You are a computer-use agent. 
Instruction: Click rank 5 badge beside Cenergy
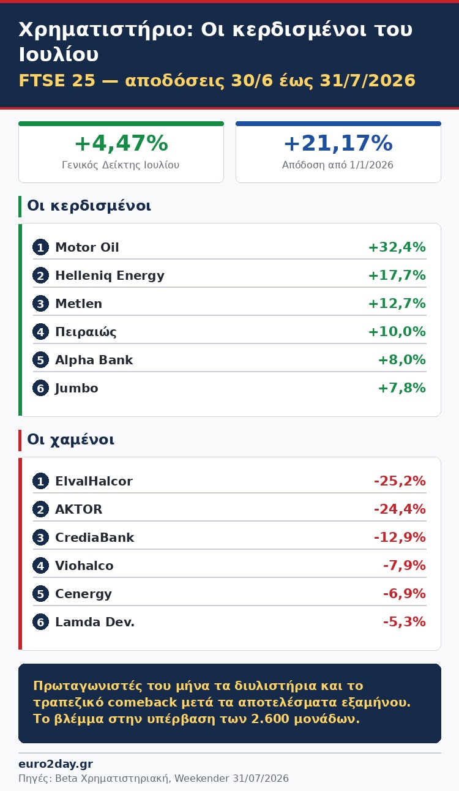(40, 594)
